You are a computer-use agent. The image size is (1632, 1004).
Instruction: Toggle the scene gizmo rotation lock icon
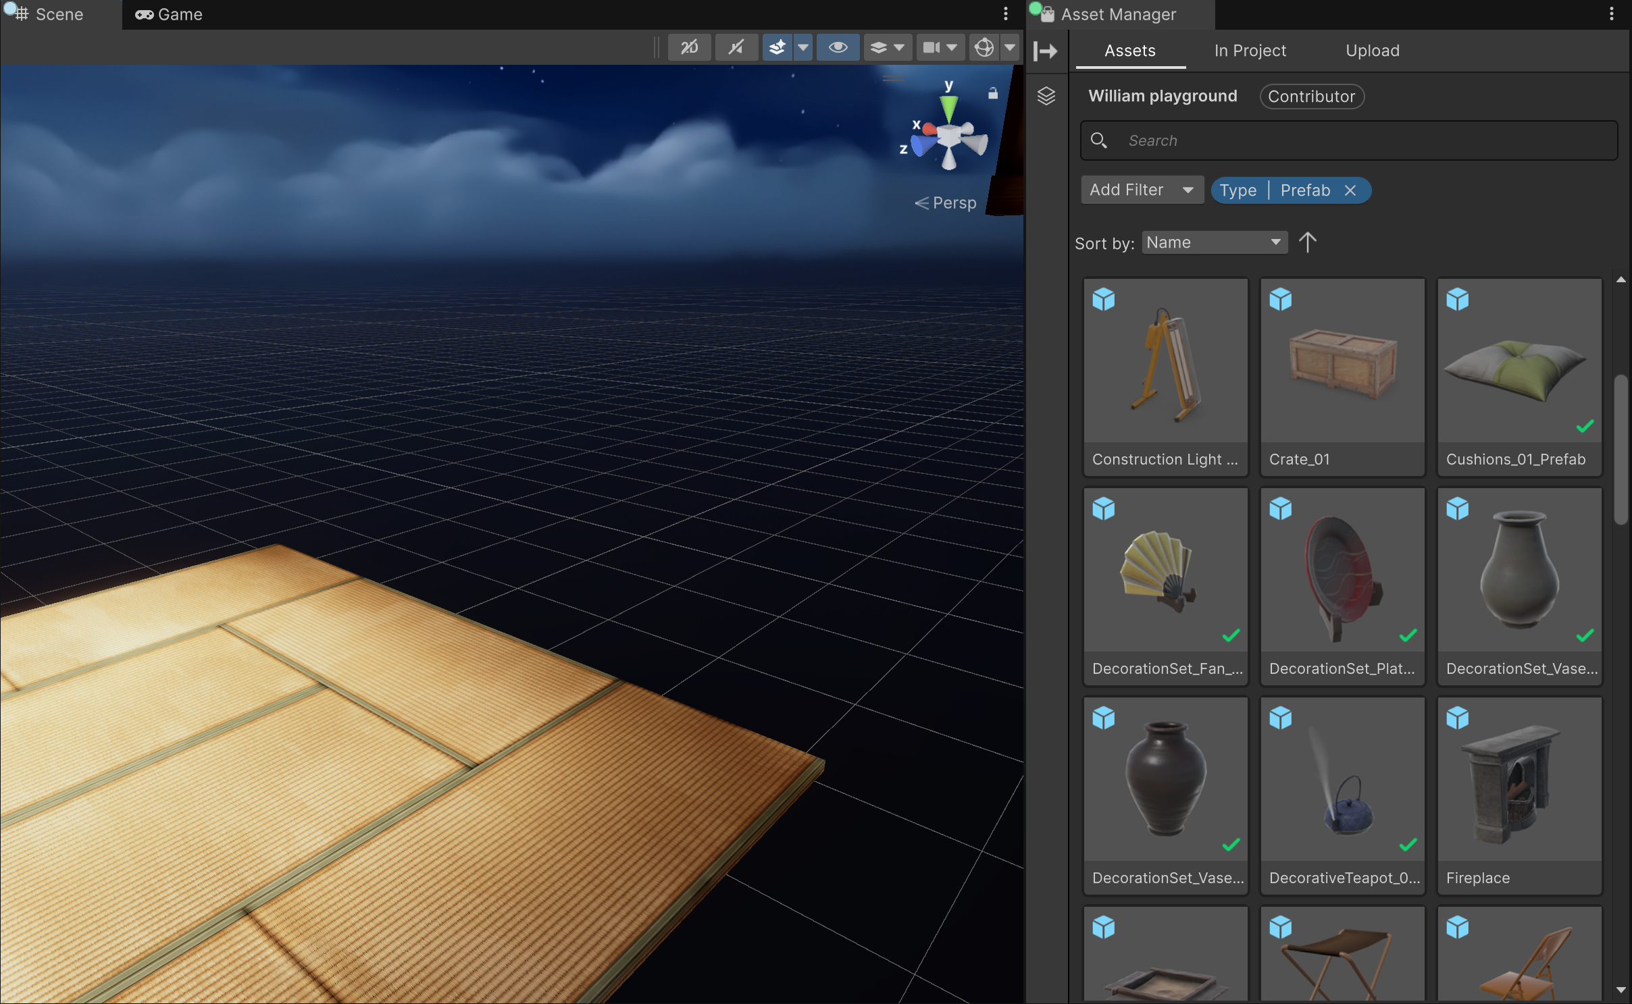pos(992,93)
